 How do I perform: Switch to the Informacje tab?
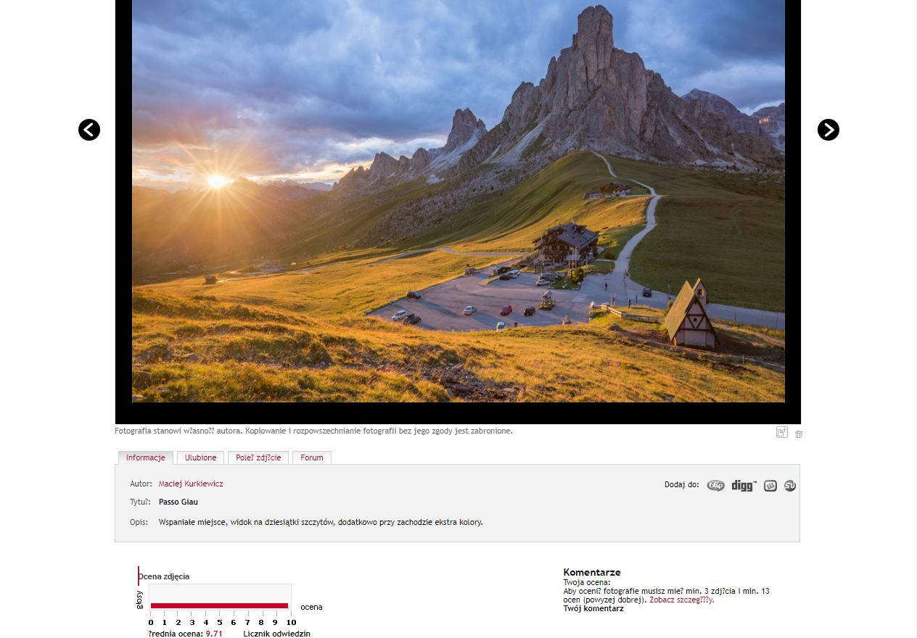pos(146,457)
